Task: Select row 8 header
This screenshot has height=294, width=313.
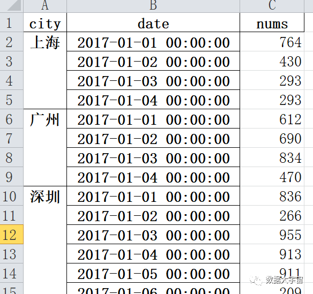Action: [12, 157]
